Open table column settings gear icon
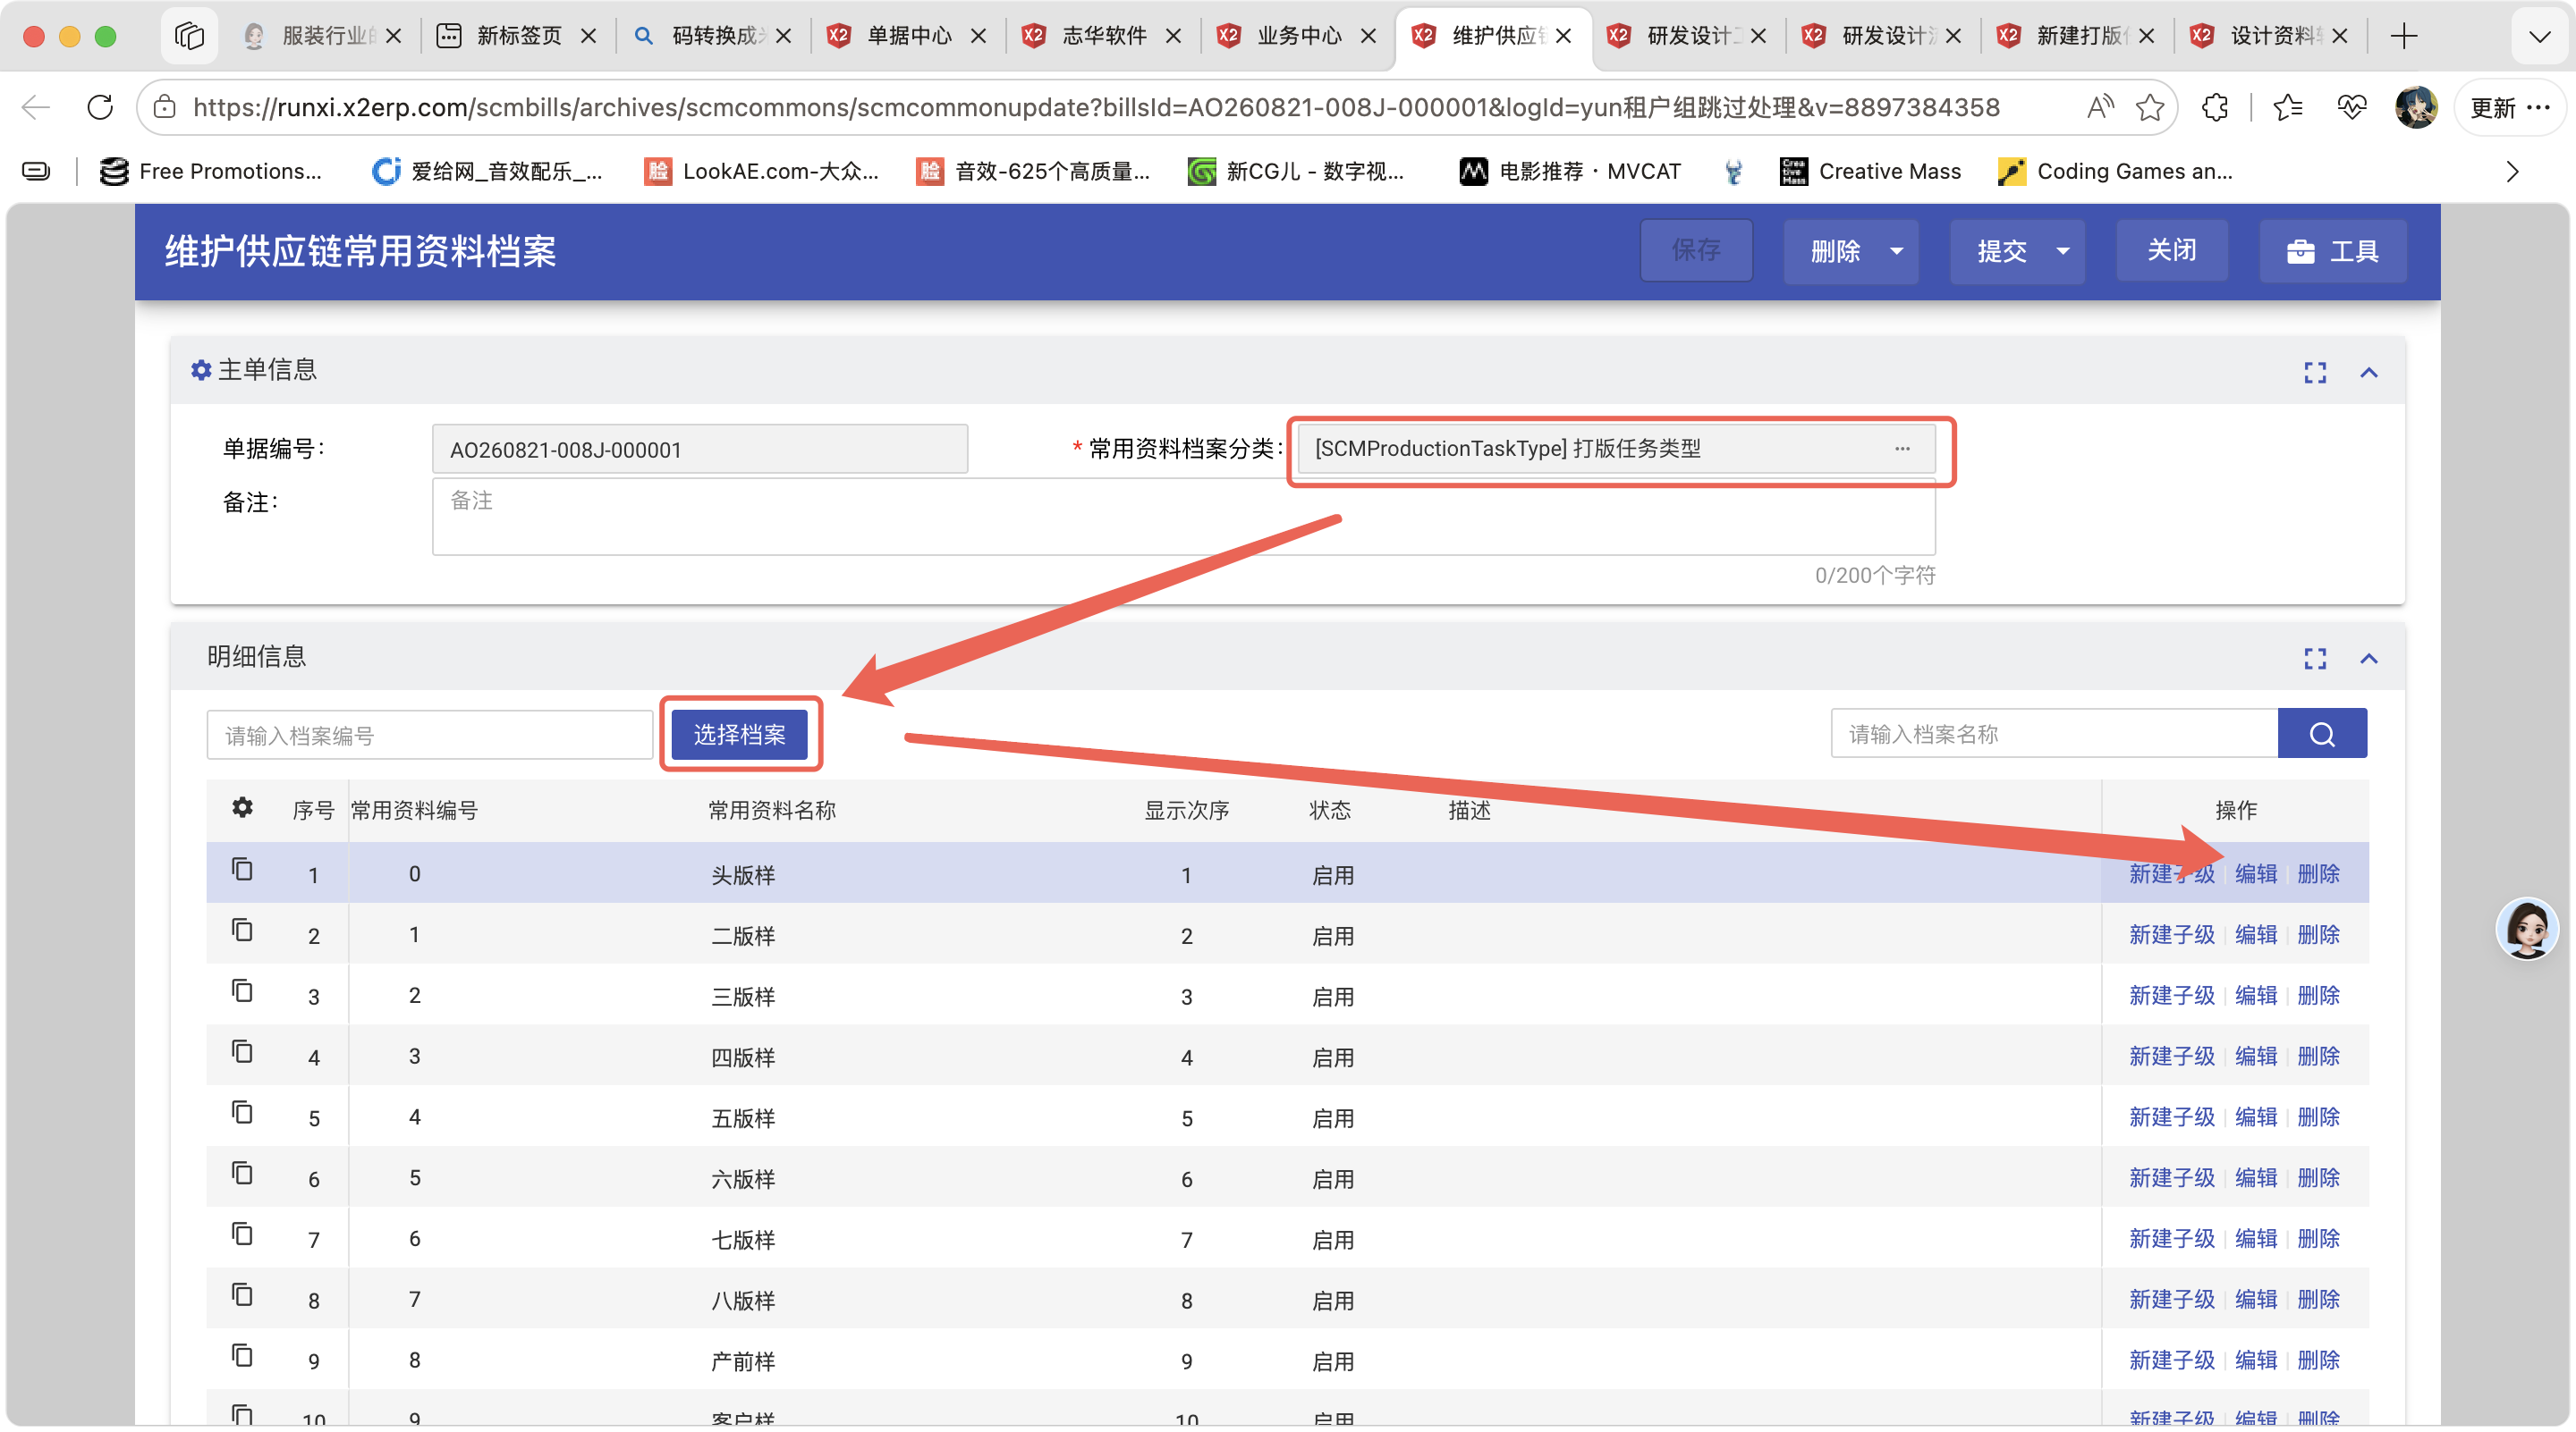 242,807
